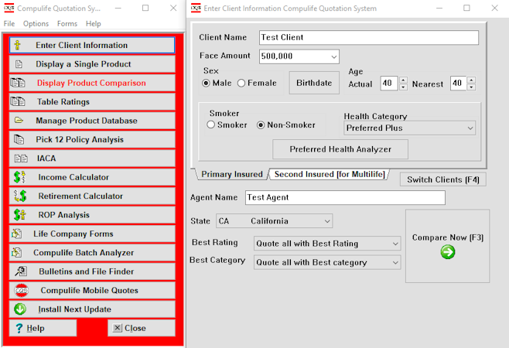Select the Non-Smoker radio button
509x348 pixels.
[x=261, y=125]
